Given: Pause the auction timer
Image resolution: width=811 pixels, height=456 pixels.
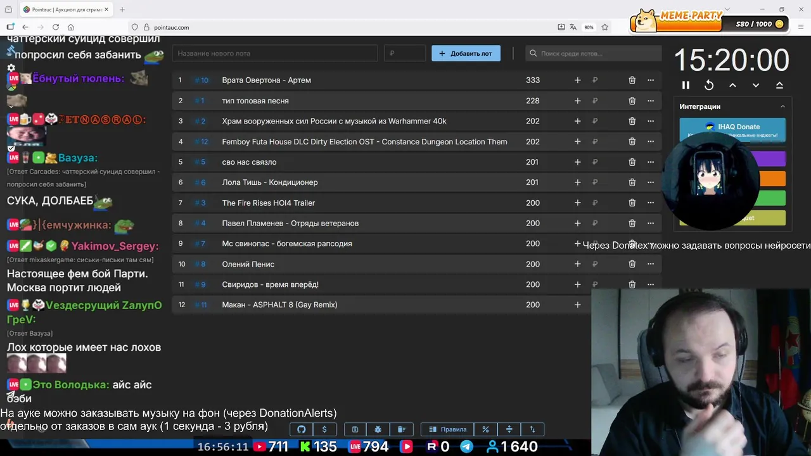Looking at the screenshot, I should pyautogui.click(x=686, y=85).
